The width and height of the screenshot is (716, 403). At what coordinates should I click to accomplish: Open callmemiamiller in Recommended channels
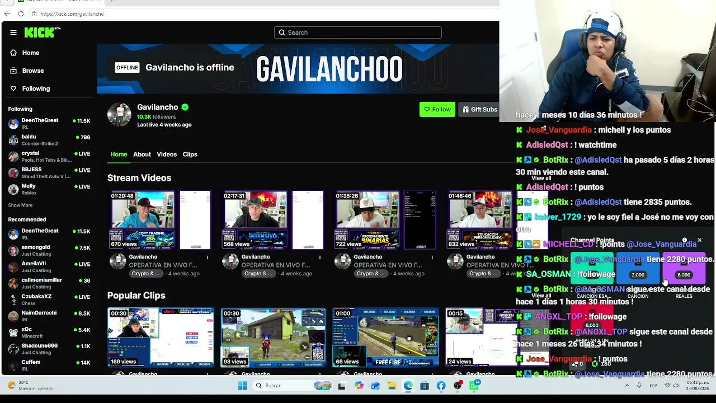point(49,283)
